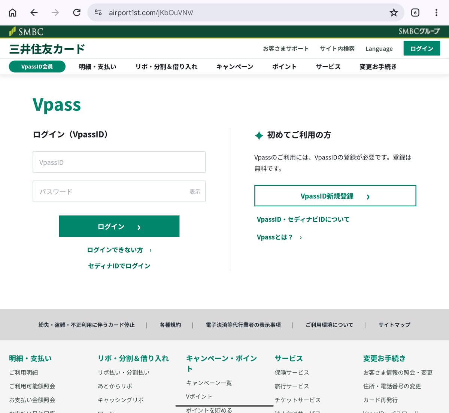Open キャンペーン menu
Image resolution: width=449 pixels, height=413 pixels.
[x=235, y=67]
